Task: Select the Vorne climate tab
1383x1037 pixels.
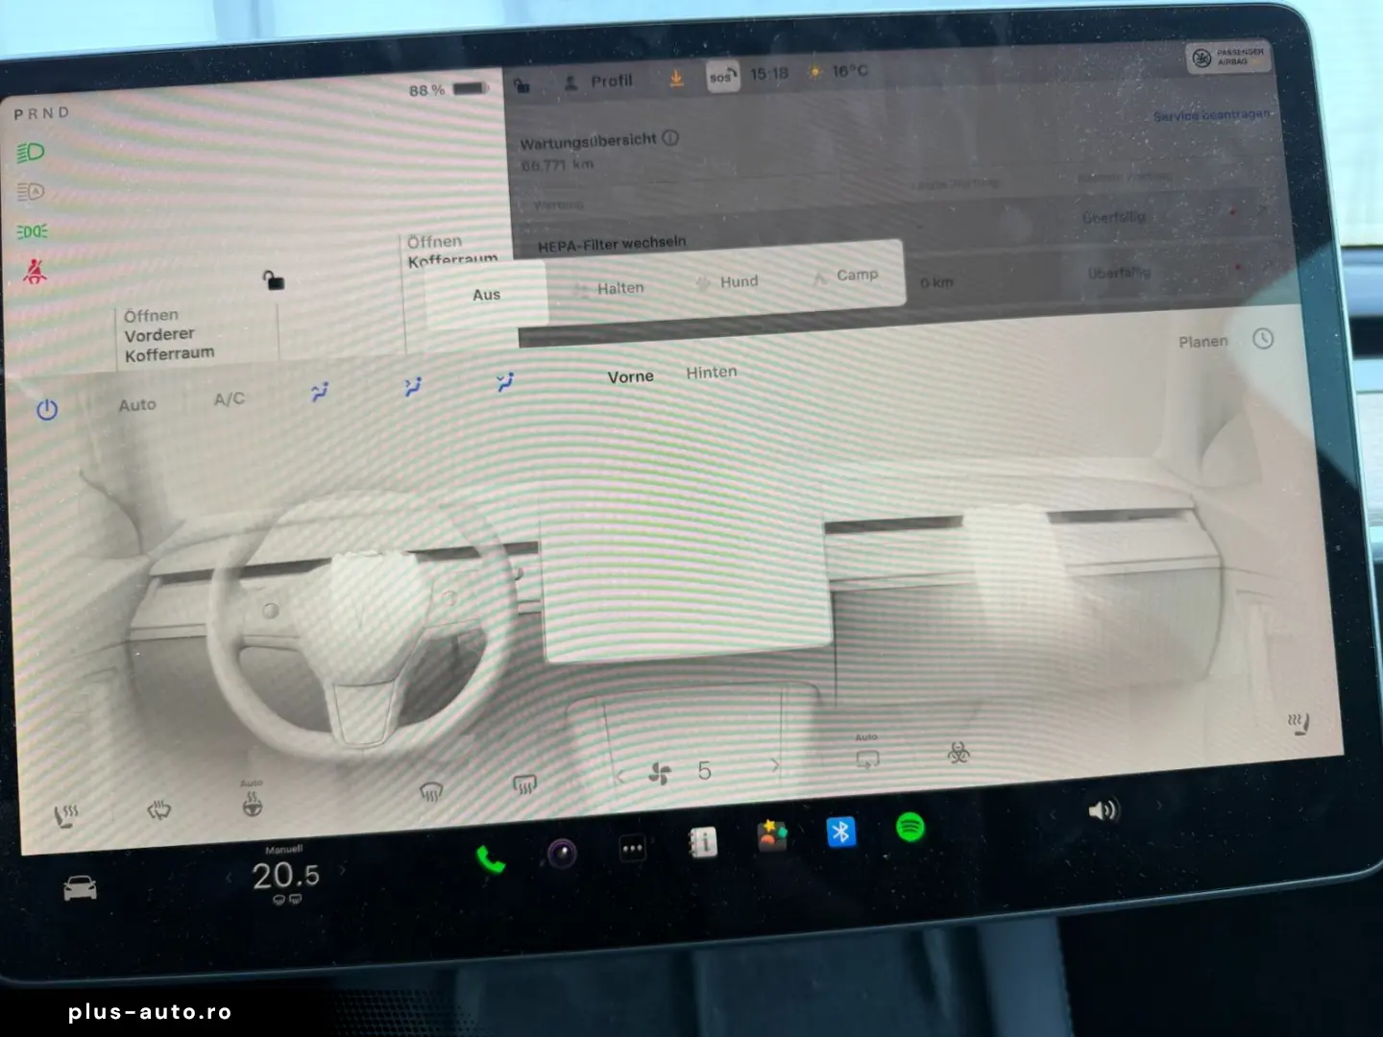Action: click(x=630, y=377)
